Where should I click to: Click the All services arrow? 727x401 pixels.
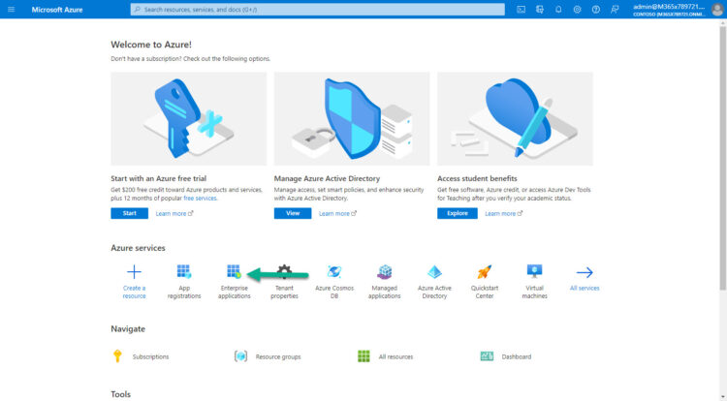[585, 272]
